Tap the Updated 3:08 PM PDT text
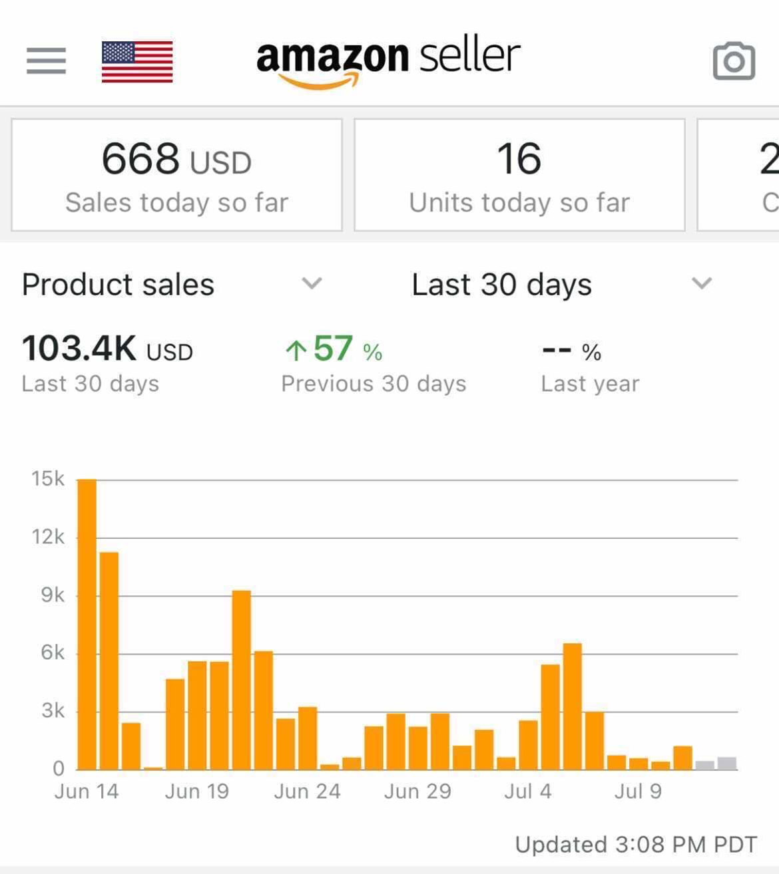 pyautogui.click(x=636, y=845)
